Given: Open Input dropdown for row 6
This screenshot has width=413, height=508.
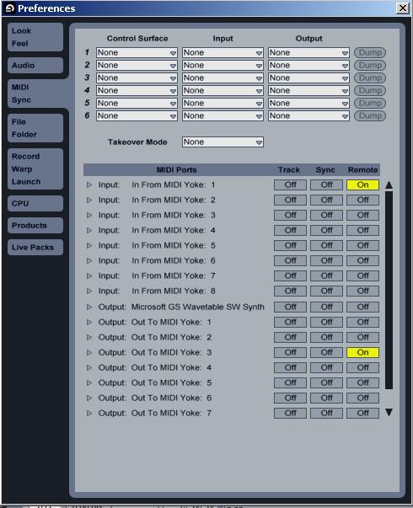Looking at the screenshot, I should 223,116.
